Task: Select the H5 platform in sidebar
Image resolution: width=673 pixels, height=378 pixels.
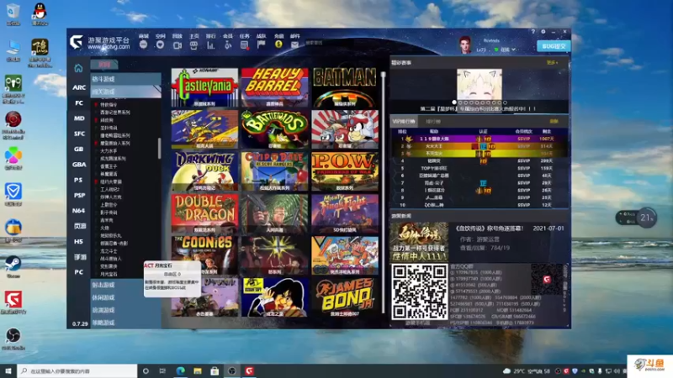Action: tap(78, 242)
